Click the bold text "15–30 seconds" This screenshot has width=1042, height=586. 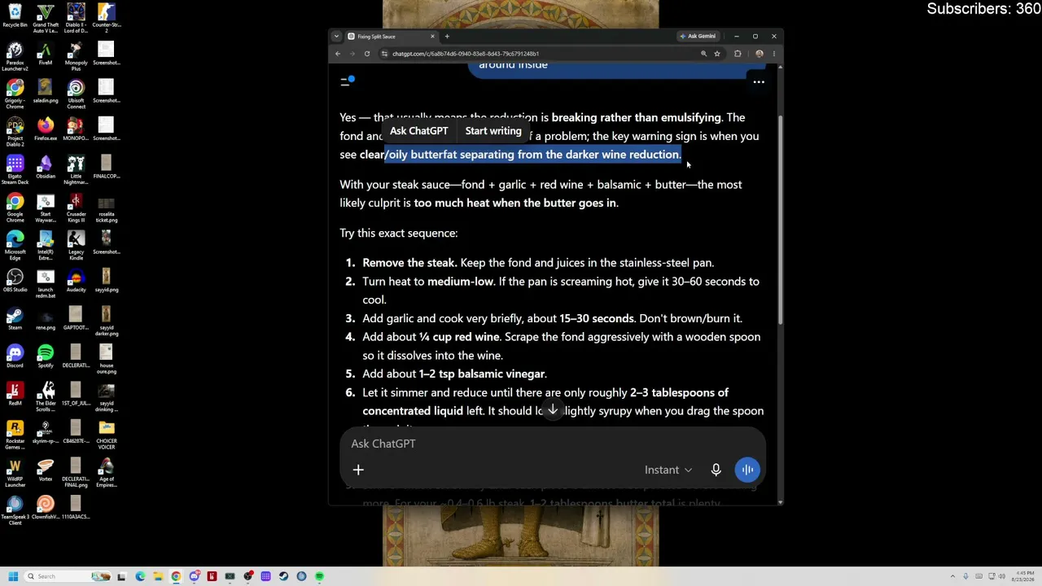[597, 319]
